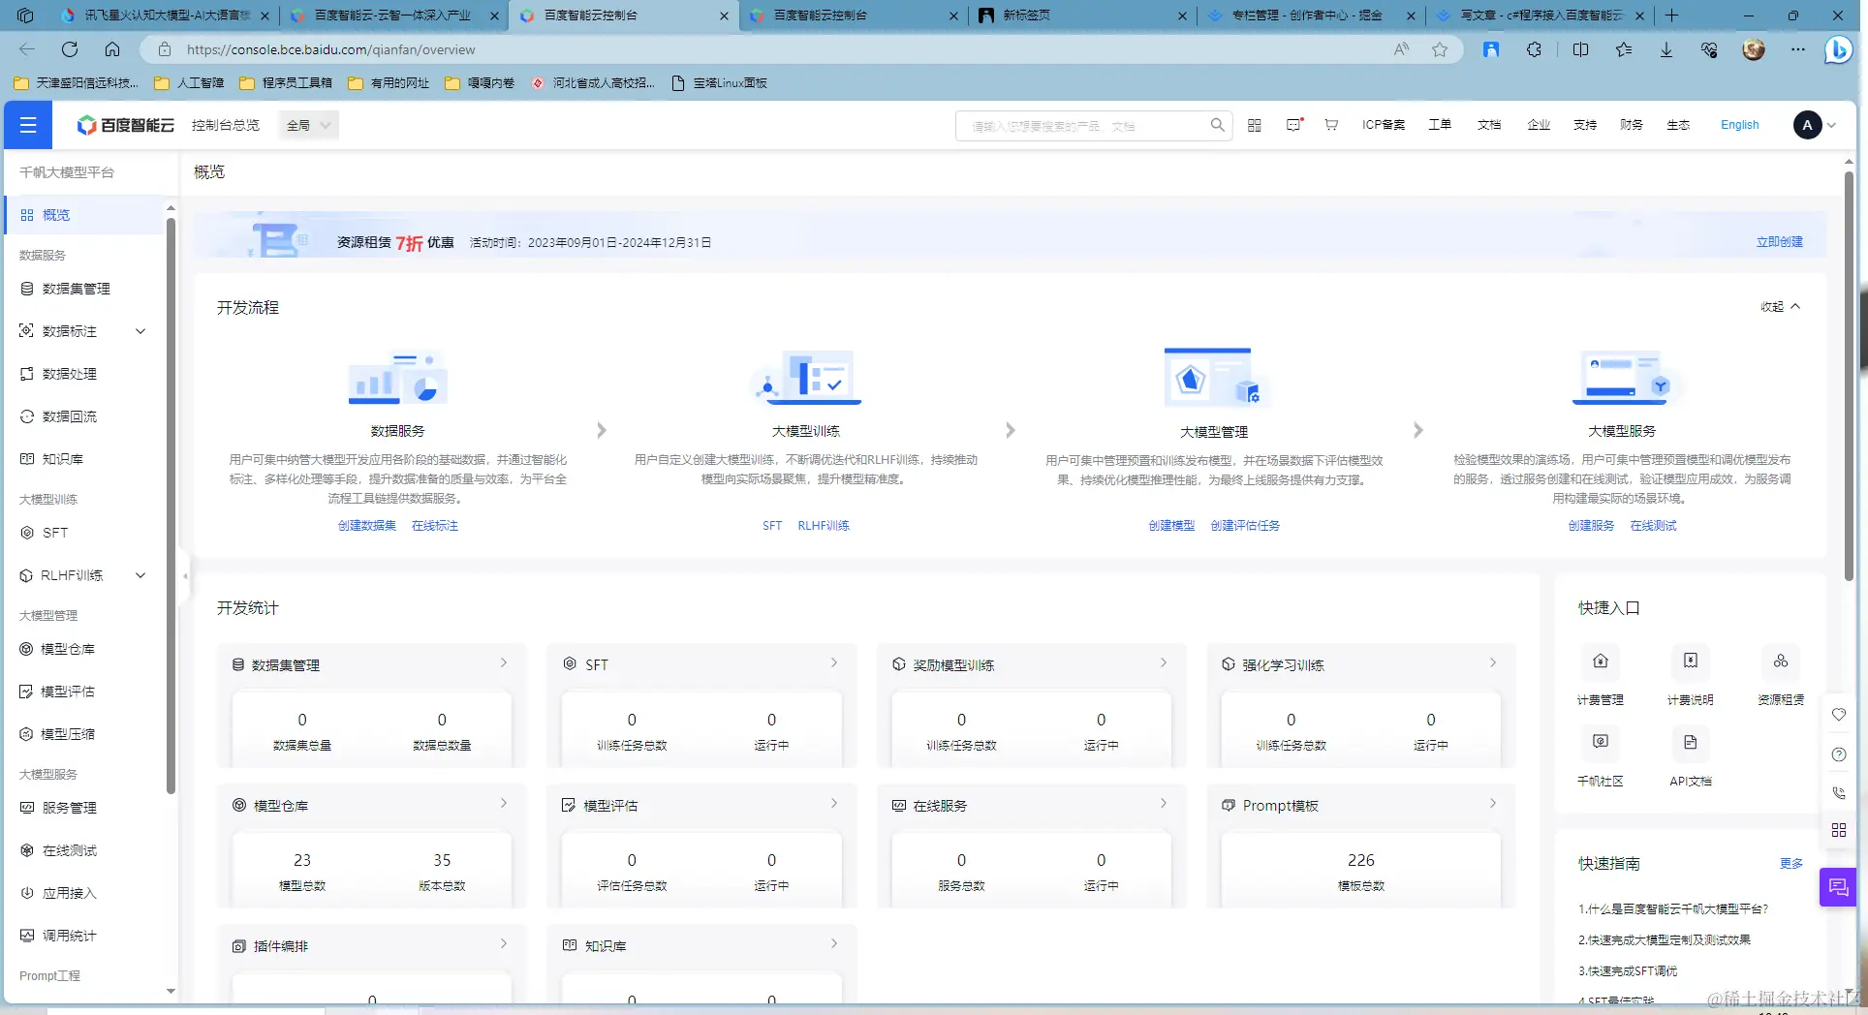Viewport: 1868px width, 1015px height.
Task: Click the Baidu AI Cloud logo
Action: [126, 125]
